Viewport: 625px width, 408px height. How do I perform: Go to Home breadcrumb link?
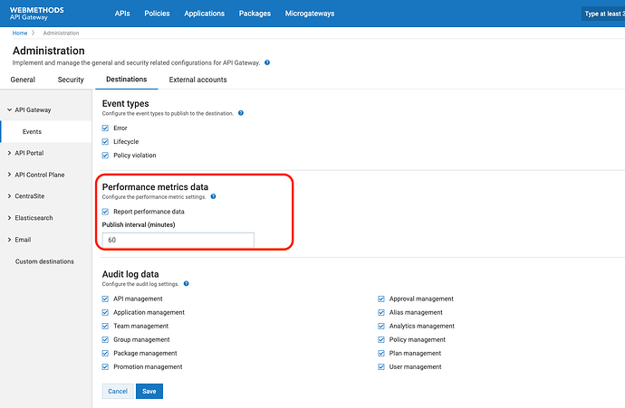(19, 33)
